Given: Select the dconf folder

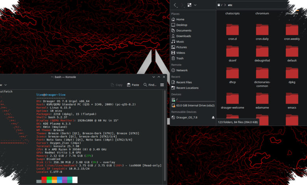Looking at the screenshot, I should pyautogui.click(x=232, y=54).
